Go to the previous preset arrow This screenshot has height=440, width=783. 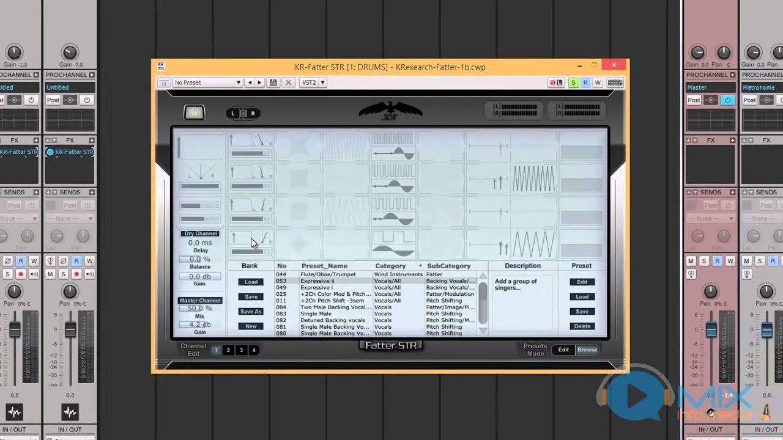(x=250, y=82)
